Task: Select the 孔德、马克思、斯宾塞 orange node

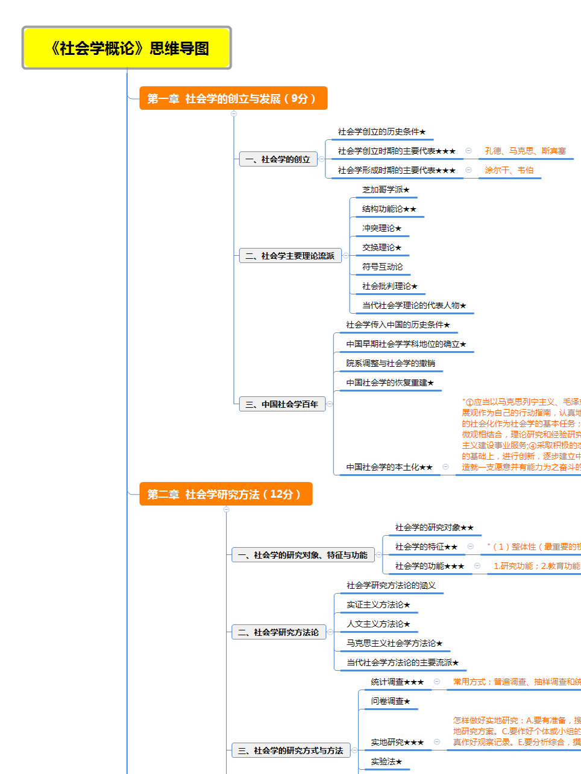Action: pyautogui.click(x=525, y=151)
